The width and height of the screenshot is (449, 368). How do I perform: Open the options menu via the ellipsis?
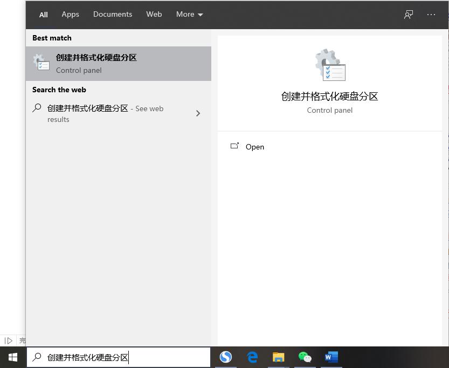point(431,15)
